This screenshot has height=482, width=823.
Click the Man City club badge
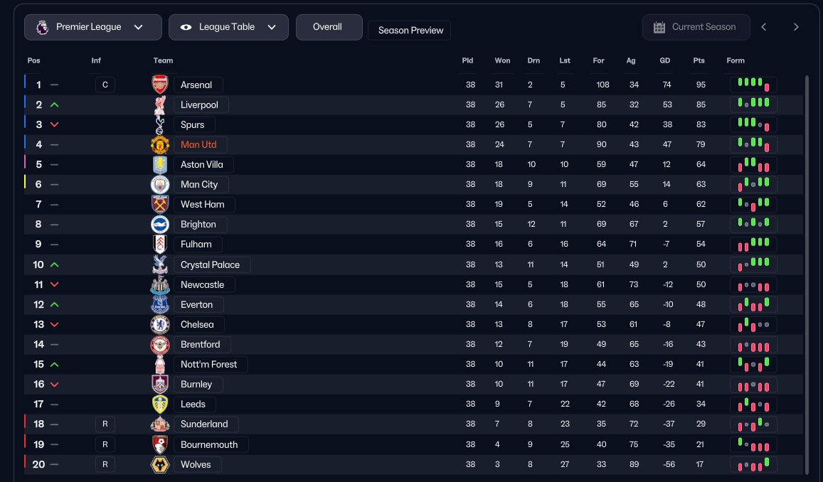click(160, 185)
